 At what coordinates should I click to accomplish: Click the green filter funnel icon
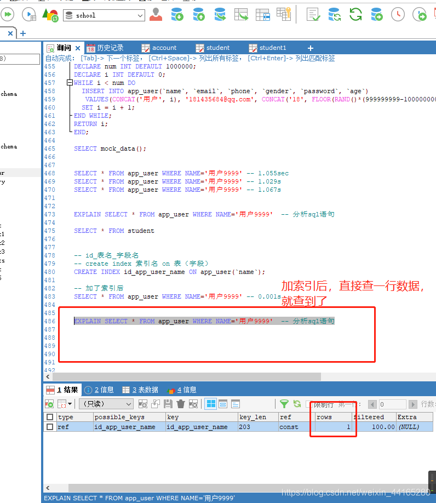[x=284, y=404]
